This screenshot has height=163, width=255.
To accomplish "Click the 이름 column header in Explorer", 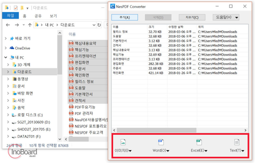I will coord(72,34).
